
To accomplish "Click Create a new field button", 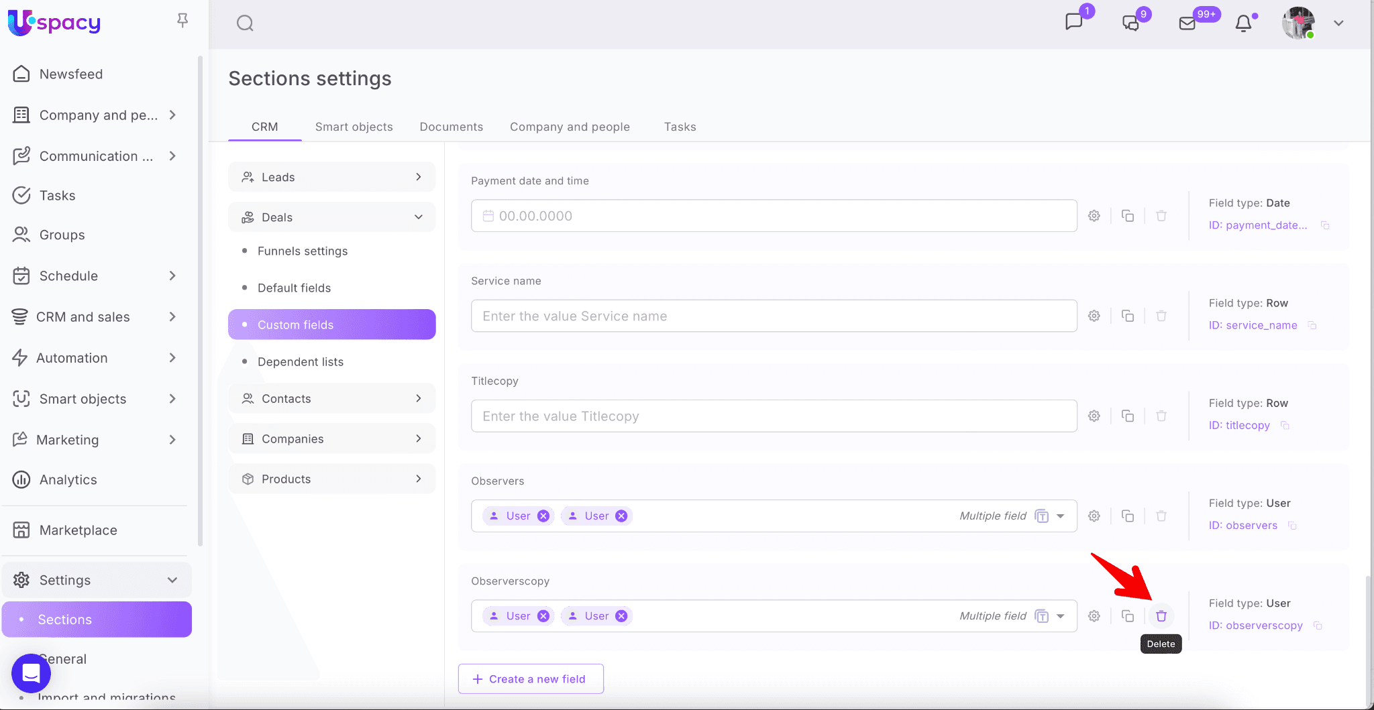I will coord(530,679).
